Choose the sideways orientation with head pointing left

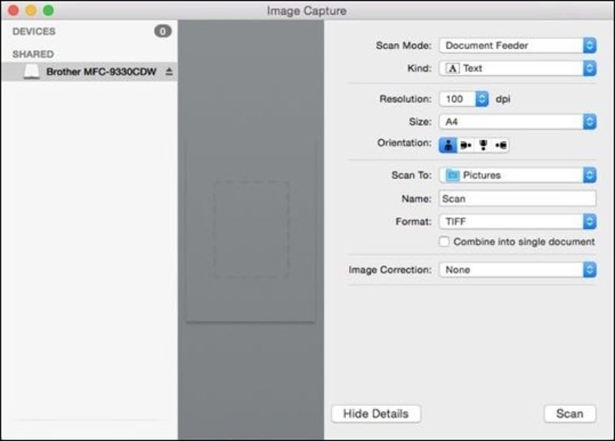pyautogui.click(x=501, y=144)
